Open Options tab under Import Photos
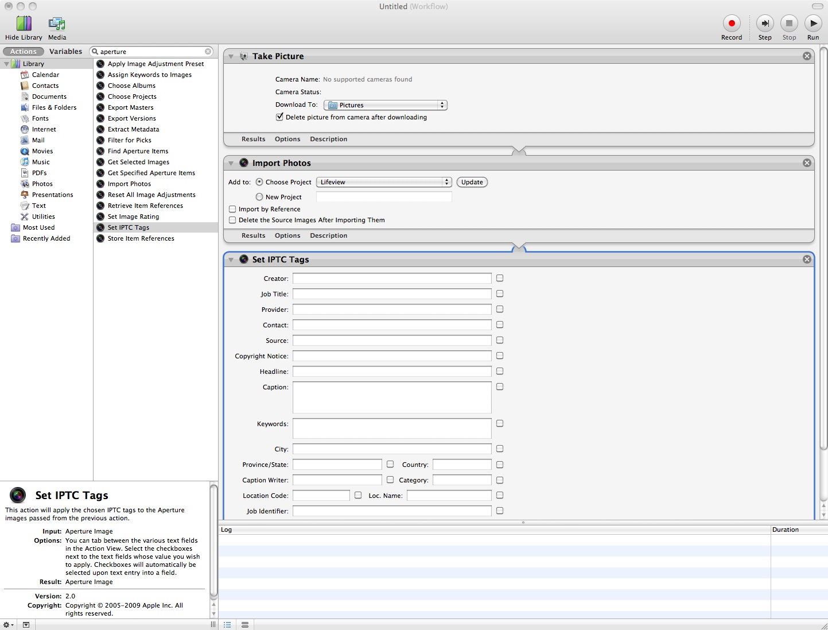 pyautogui.click(x=287, y=235)
